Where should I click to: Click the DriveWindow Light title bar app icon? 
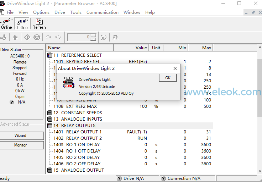[2, 3]
